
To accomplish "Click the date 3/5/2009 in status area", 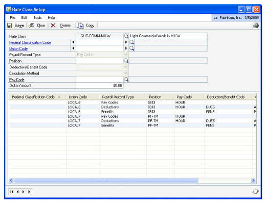I will coord(252,18).
